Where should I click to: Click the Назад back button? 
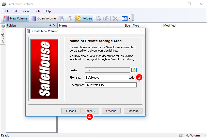click(71, 111)
